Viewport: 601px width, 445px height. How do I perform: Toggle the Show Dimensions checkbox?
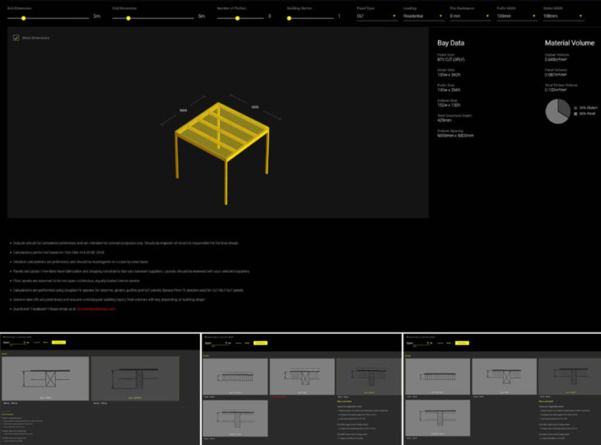[x=16, y=38]
